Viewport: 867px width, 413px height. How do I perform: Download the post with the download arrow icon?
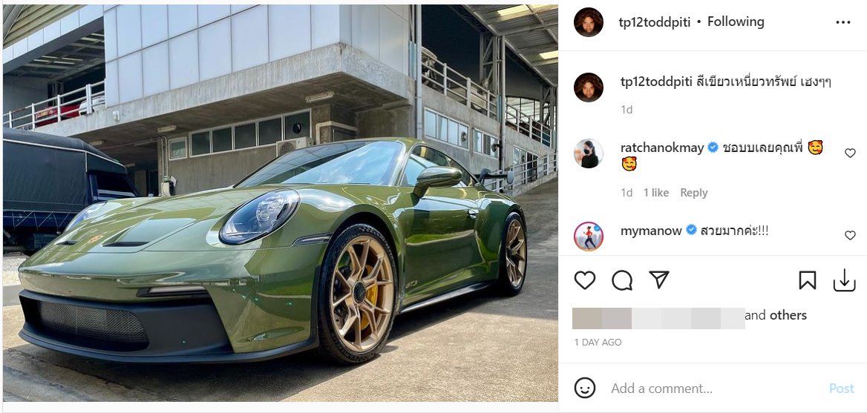pyautogui.click(x=844, y=280)
